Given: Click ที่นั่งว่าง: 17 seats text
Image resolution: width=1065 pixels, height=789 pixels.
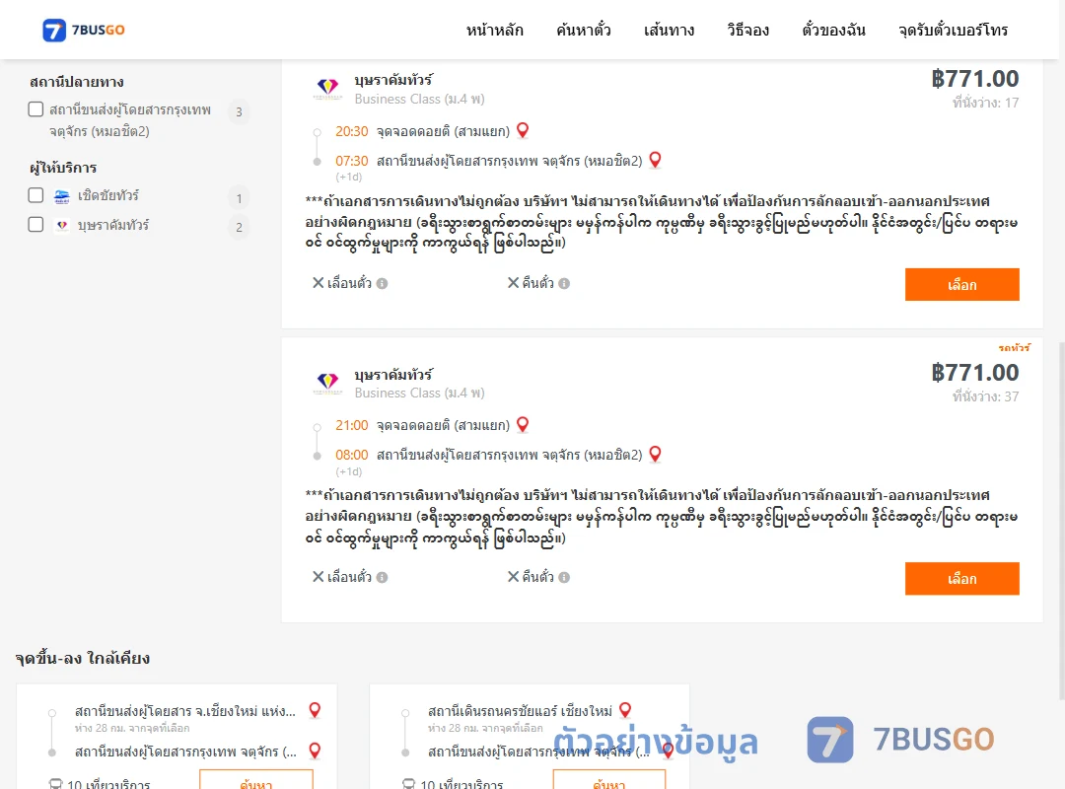Looking at the screenshot, I should click(985, 103).
